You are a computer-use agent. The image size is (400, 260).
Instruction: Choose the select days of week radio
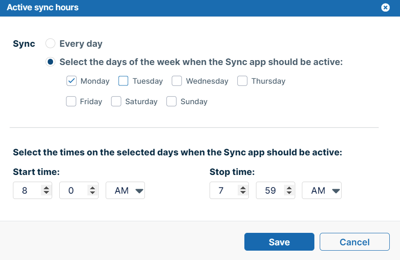[51, 62]
